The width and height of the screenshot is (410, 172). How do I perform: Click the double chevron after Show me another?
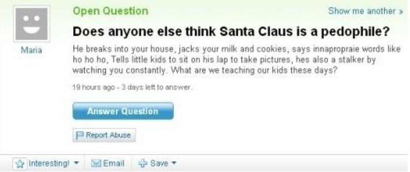(401, 12)
